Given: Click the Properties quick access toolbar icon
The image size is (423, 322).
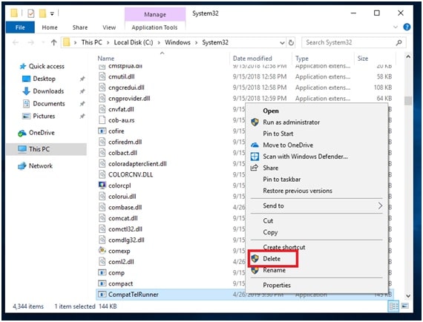Looking at the screenshot, I should (31, 13).
